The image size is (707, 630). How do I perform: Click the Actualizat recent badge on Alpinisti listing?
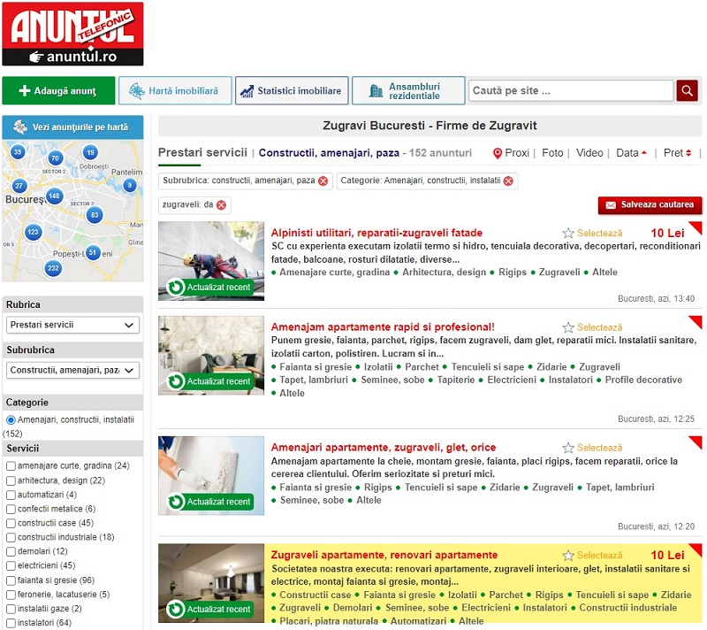coord(209,287)
